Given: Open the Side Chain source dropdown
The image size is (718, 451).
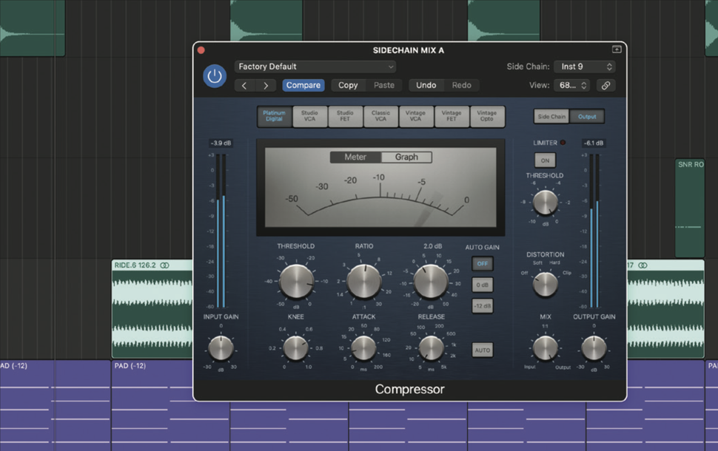Looking at the screenshot, I should tap(584, 67).
